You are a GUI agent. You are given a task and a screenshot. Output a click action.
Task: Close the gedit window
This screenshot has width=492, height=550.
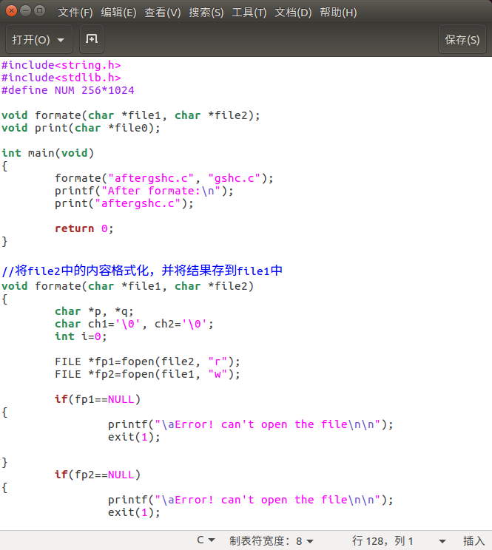pos(12,11)
